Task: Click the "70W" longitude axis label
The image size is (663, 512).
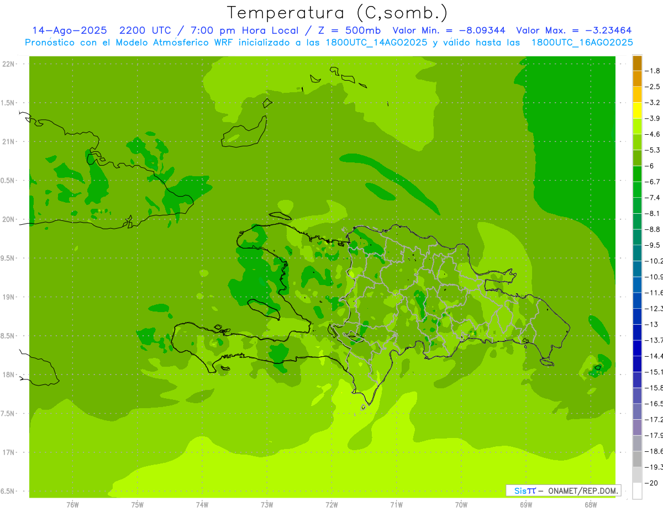Action: (461, 505)
